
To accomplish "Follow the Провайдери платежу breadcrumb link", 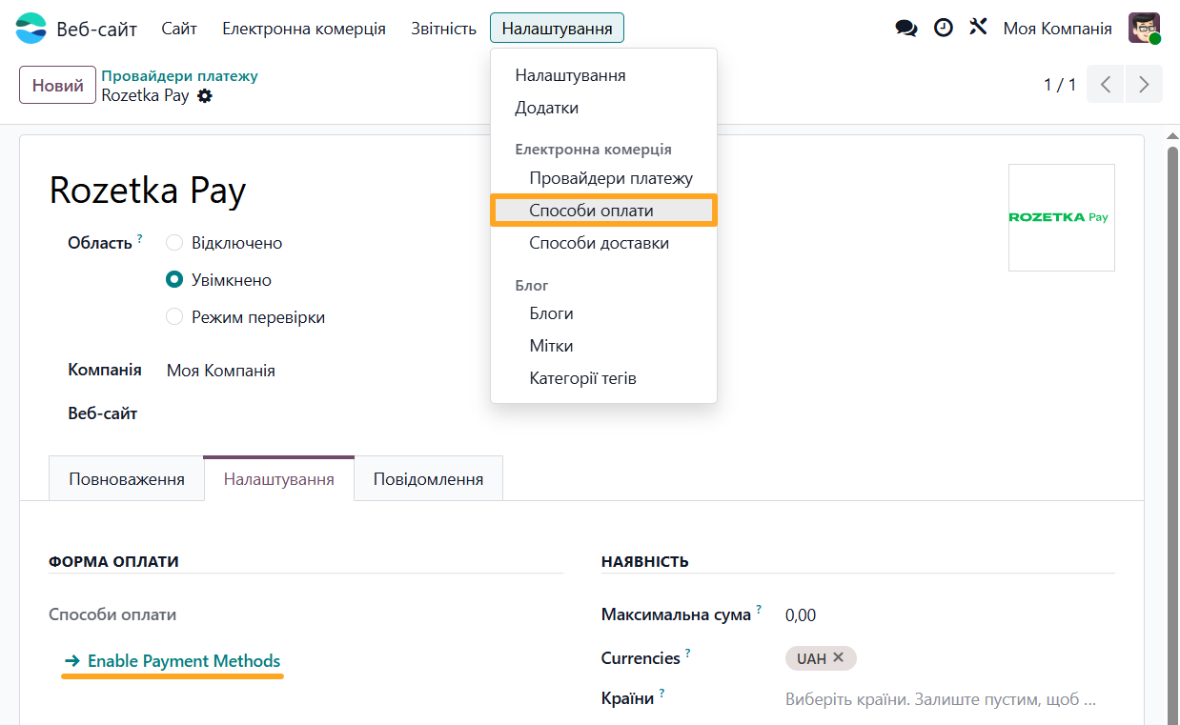I will (180, 76).
